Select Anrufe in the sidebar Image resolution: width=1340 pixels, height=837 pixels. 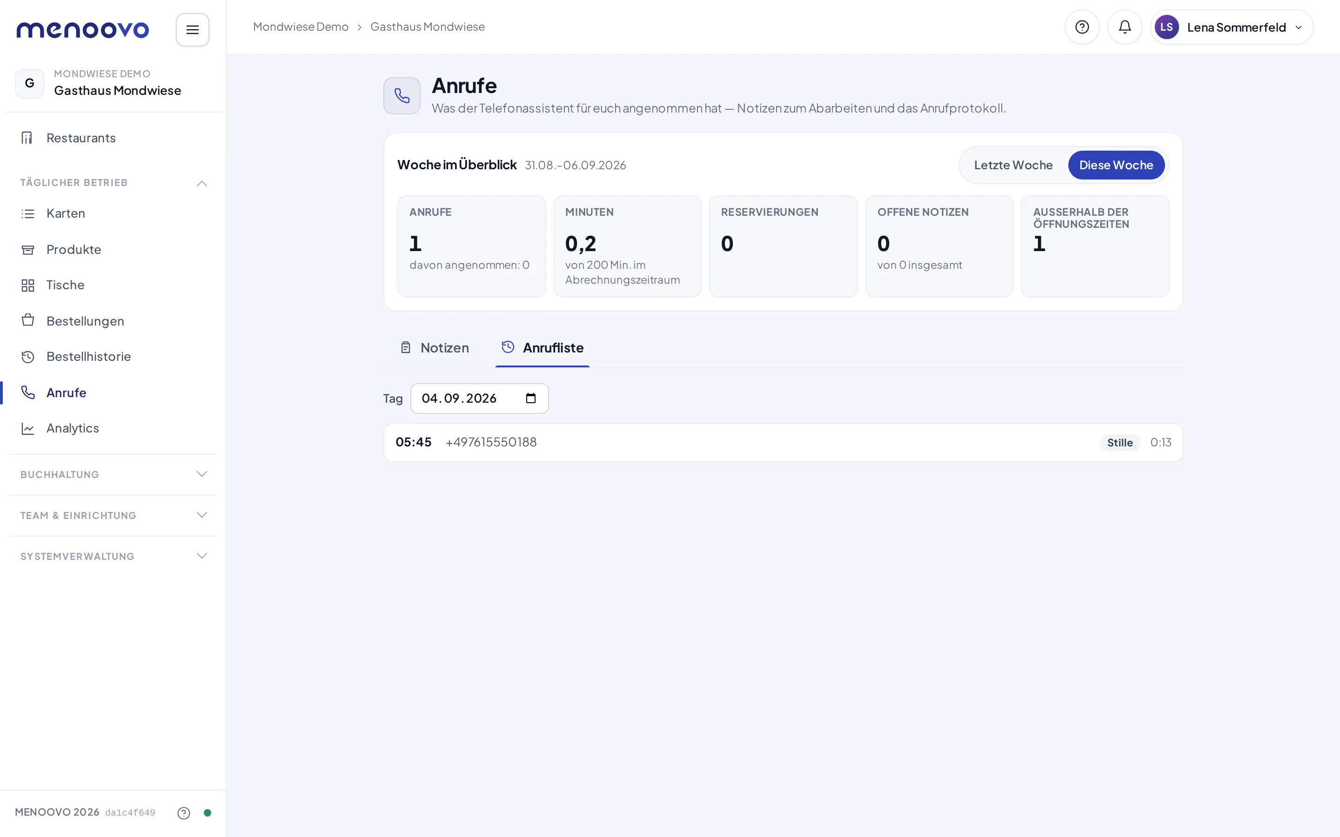(x=113, y=392)
